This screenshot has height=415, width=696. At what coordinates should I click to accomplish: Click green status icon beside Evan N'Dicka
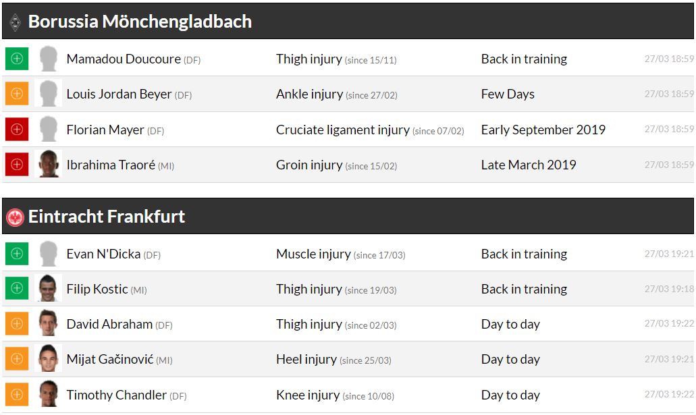(x=17, y=254)
